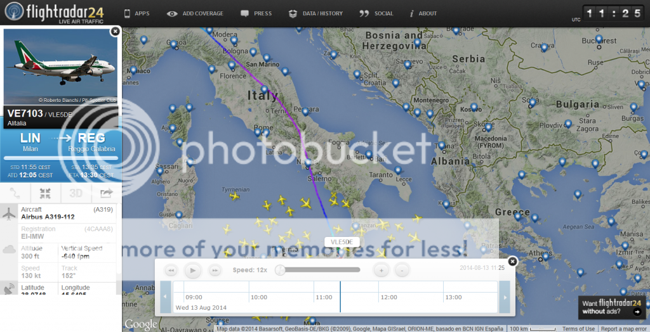Click the flightradar24 logo
The height and width of the screenshot is (332, 650).
(x=54, y=13)
